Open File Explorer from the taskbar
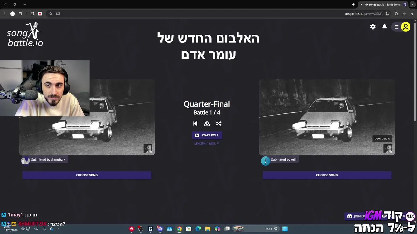Image resolution: width=417 pixels, height=234 pixels. (208, 229)
